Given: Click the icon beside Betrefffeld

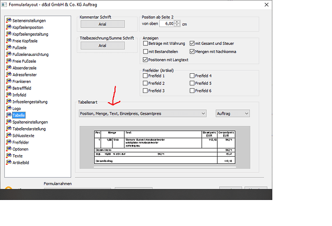Looking at the screenshot, I should tap(9, 88).
